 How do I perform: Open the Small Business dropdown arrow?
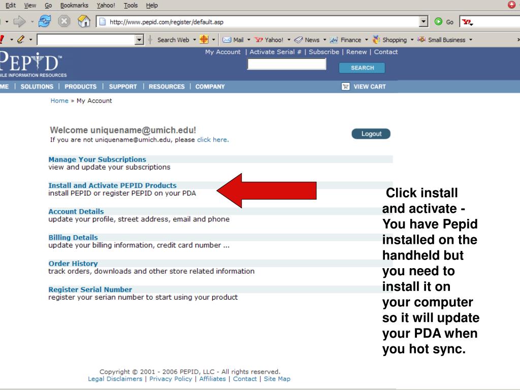pos(471,40)
